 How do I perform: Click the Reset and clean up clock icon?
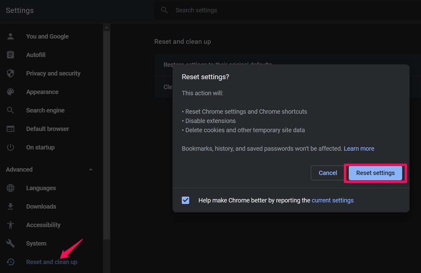(x=10, y=262)
